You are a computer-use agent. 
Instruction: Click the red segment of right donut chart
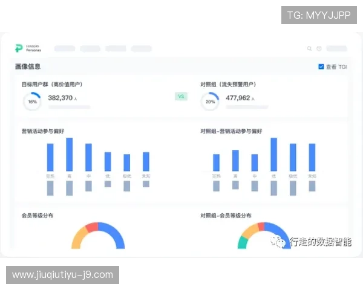coord(261,227)
